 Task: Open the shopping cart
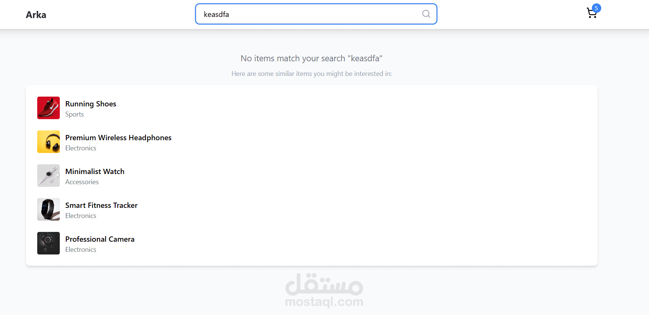pos(591,14)
